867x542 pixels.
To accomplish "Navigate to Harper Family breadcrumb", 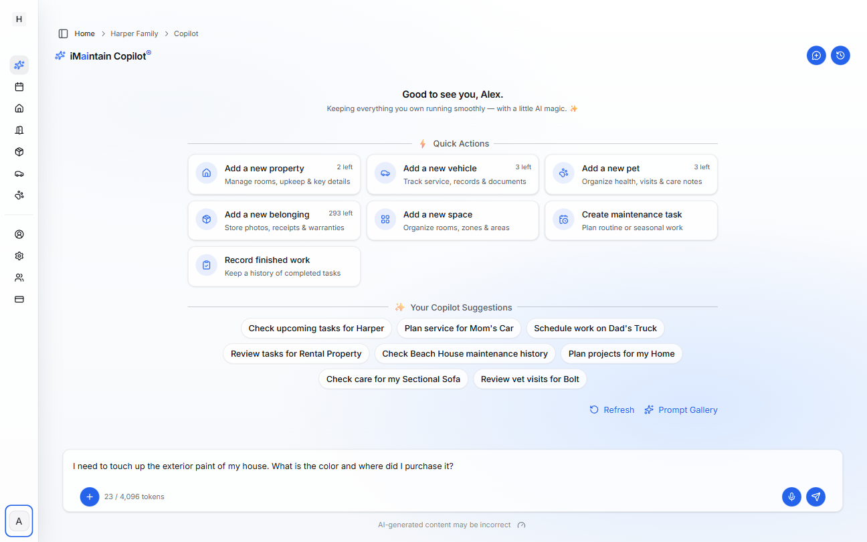I will [x=134, y=33].
